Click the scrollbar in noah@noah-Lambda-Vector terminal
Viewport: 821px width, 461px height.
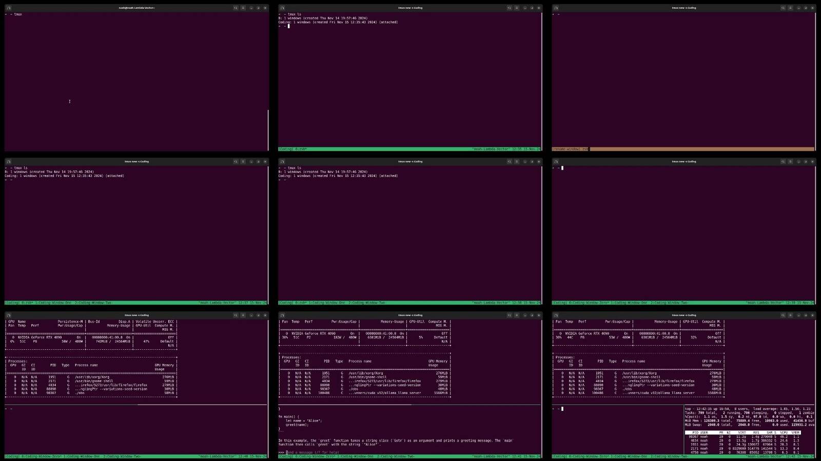(268, 129)
